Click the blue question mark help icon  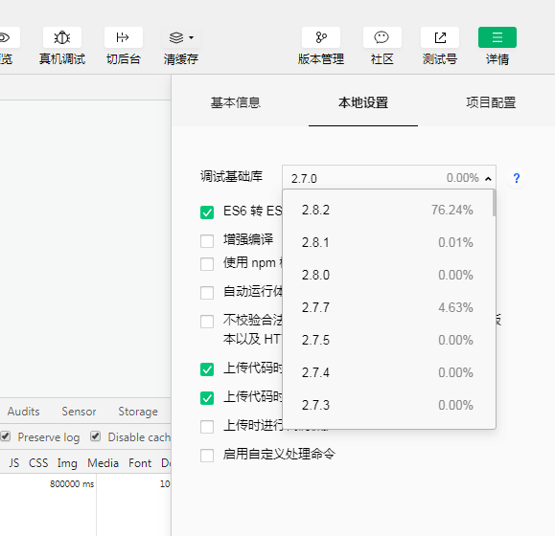[517, 178]
